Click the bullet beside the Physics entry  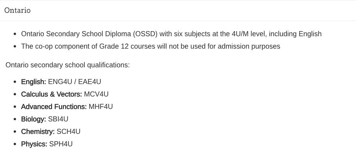click(x=15, y=144)
